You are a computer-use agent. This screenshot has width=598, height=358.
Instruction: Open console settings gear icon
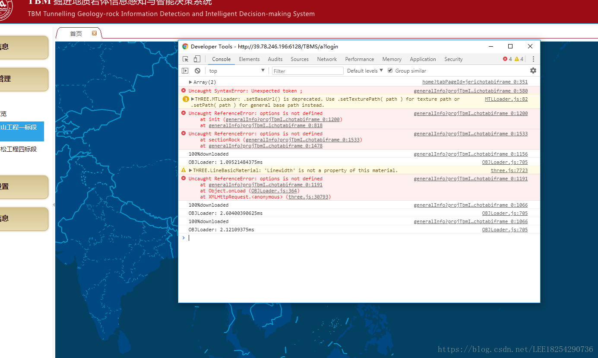(x=533, y=70)
